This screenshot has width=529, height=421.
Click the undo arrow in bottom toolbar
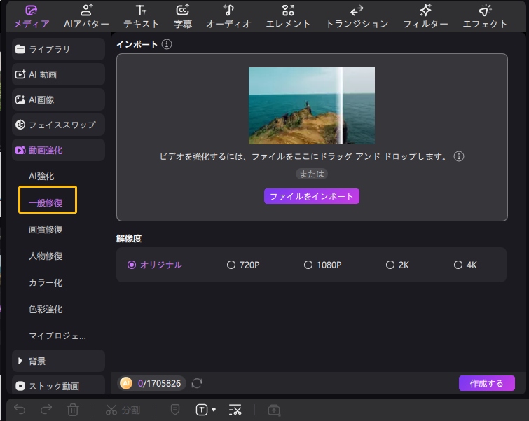point(20,410)
